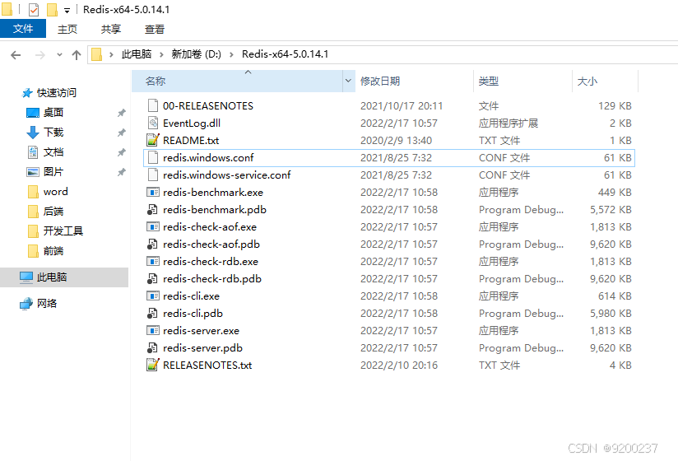678x461 pixels.
Task: Select the redis.windows.conf file icon
Action: click(153, 157)
